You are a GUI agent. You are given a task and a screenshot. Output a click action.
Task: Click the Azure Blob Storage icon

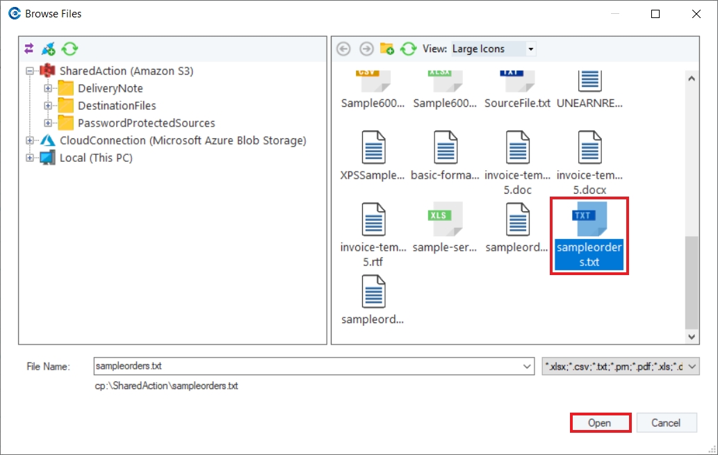(x=48, y=140)
